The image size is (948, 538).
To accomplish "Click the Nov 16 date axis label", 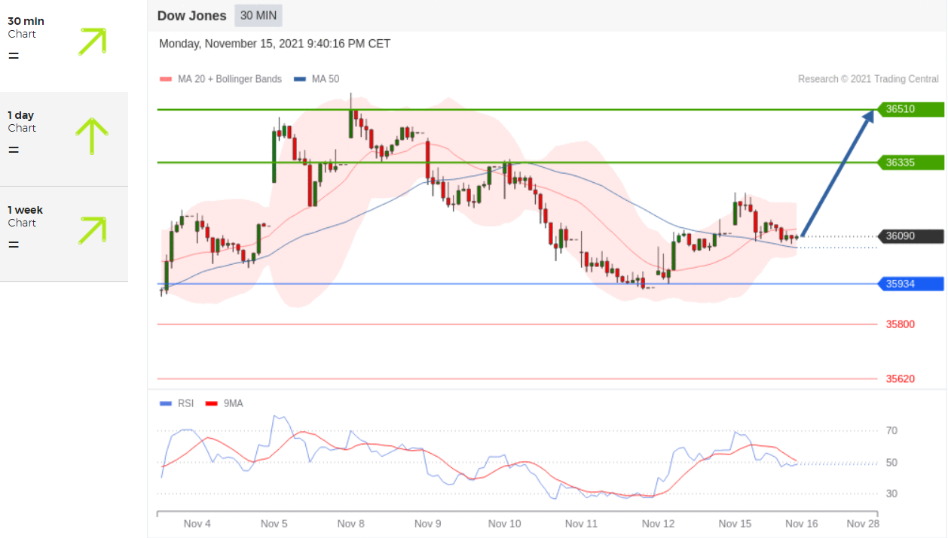I will (x=801, y=524).
